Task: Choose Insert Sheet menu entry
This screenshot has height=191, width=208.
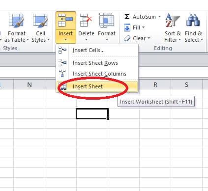Action: pyautogui.click(x=97, y=86)
